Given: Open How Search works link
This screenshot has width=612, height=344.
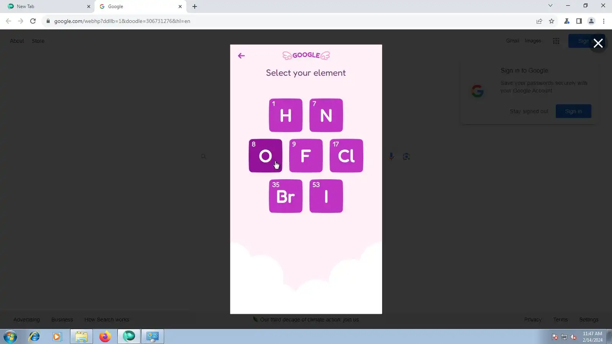Looking at the screenshot, I should [x=107, y=320].
